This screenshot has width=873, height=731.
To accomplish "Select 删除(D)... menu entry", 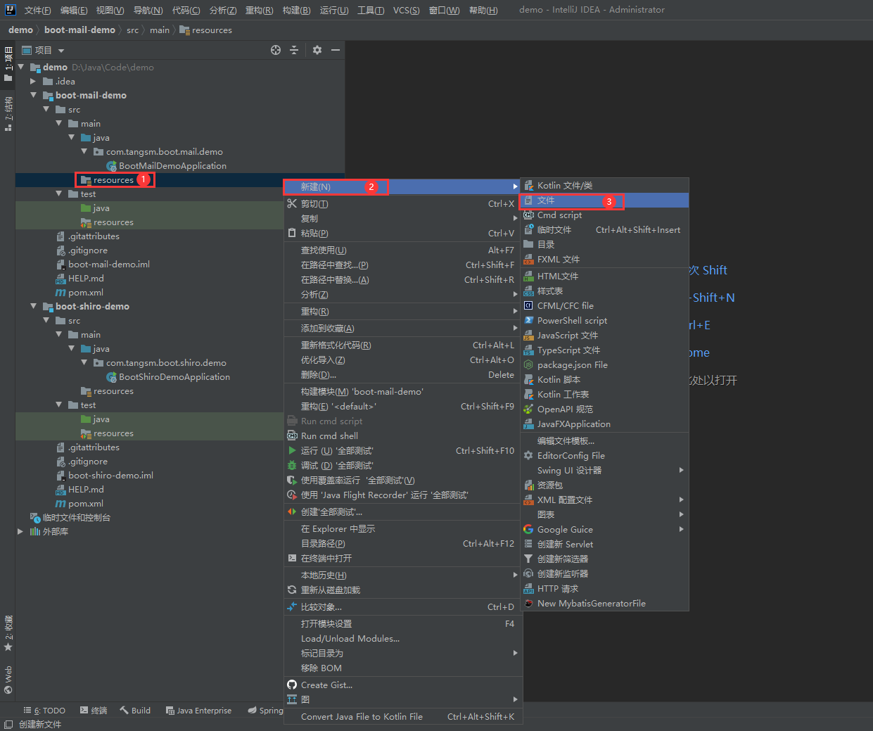I will [x=402, y=375].
